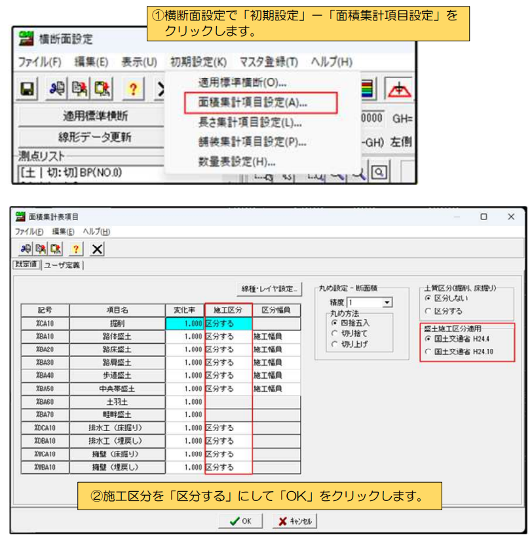The width and height of the screenshot is (532, 539).
Task: Switch to the ユーザ定義 tab
Action: (62, 265)
